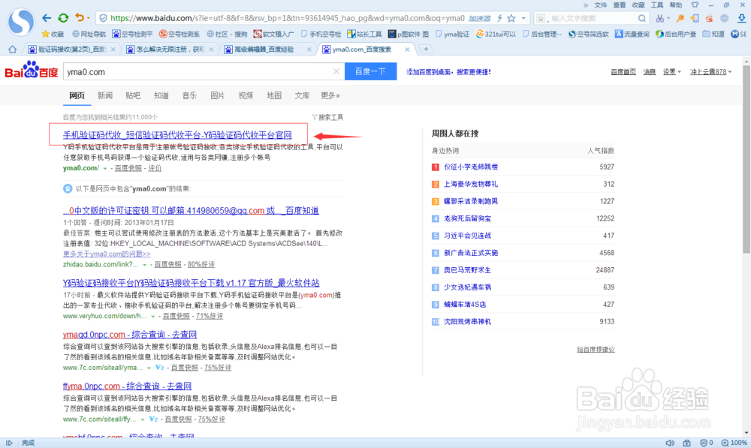Screen dimensions: 751x448
Task: Expand the arrow beside yma0.com/ URL
Action: 105,169
